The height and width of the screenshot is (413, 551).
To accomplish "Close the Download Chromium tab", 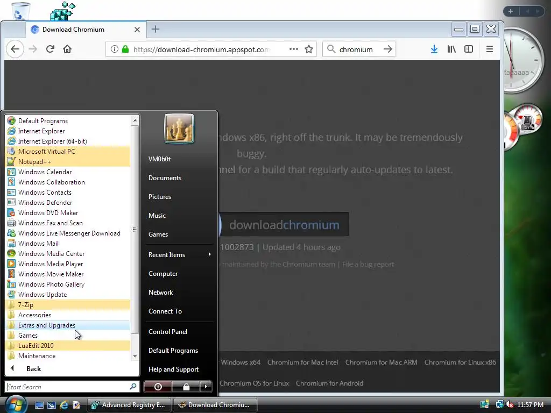I will coord(137,30).
